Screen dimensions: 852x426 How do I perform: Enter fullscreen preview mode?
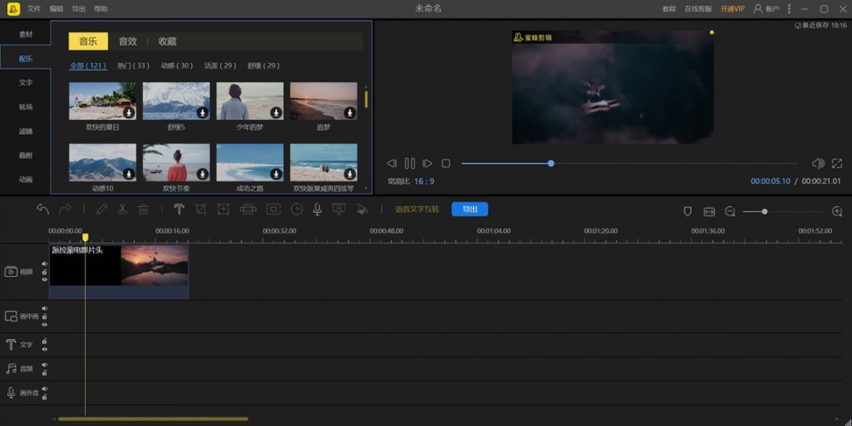[x=837, y=163]
